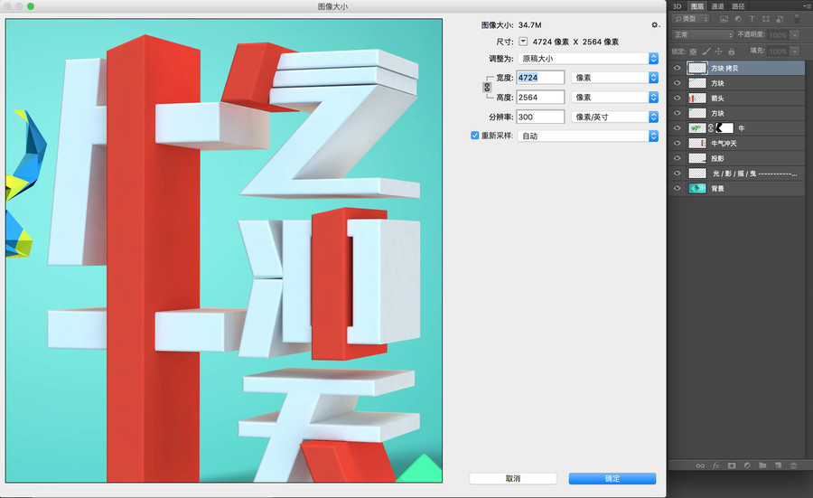This screenshot has width=813, height=498.
Task: Open the 正常 blend mode dropdown
Action: point(703,34)
